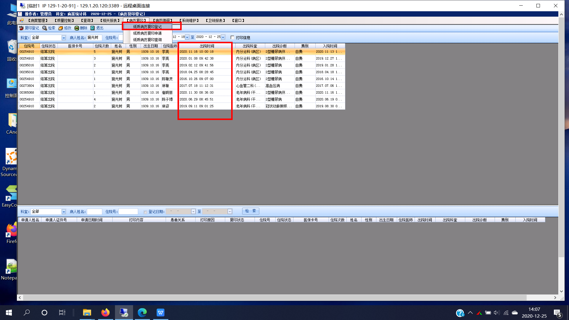This screenshot has width=569, height=320.
Task: Click the 复印登记 toolbar icon
Action: tap(21, 28)
